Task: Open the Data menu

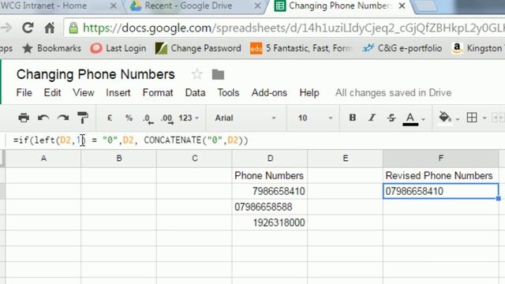Action: pyautogui.click(x=195, y=93)
